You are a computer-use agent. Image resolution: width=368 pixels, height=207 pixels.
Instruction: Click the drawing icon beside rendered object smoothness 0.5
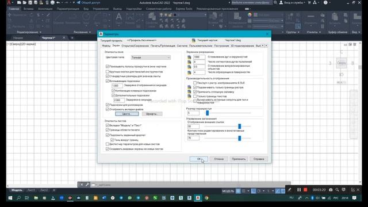tap(189, 67)
